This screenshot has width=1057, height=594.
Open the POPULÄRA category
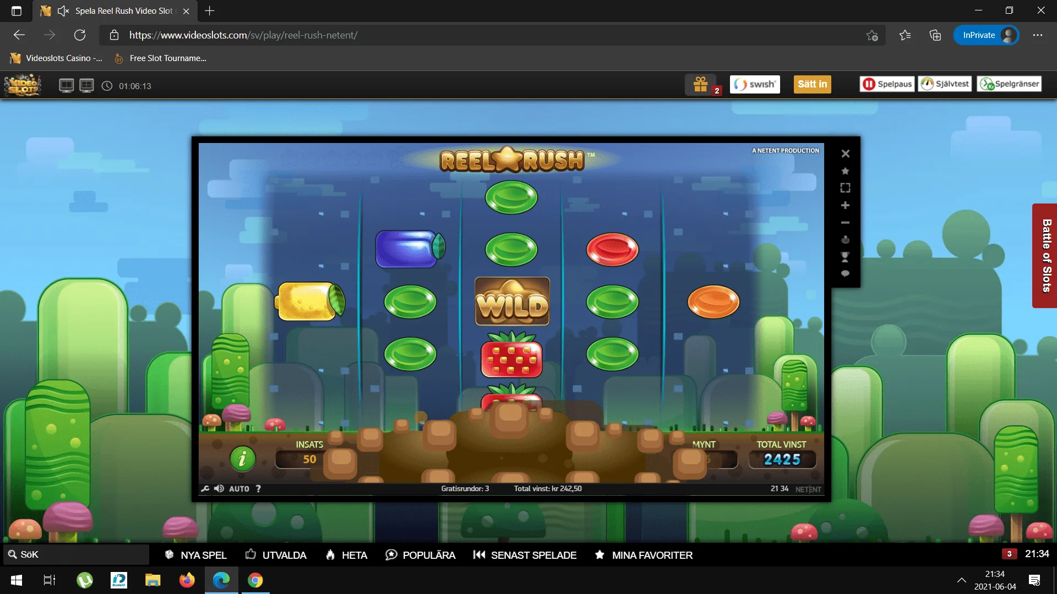coord(421,555)
